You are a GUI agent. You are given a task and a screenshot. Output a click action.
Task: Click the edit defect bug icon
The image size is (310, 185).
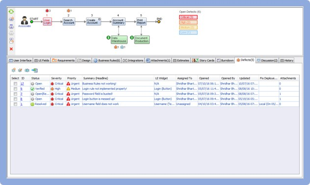[20, 70]
